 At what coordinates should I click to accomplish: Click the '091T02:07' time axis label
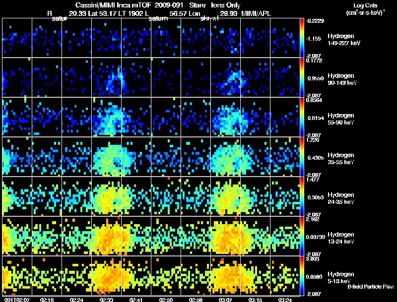pyautogui.click(x=17, y=300)
